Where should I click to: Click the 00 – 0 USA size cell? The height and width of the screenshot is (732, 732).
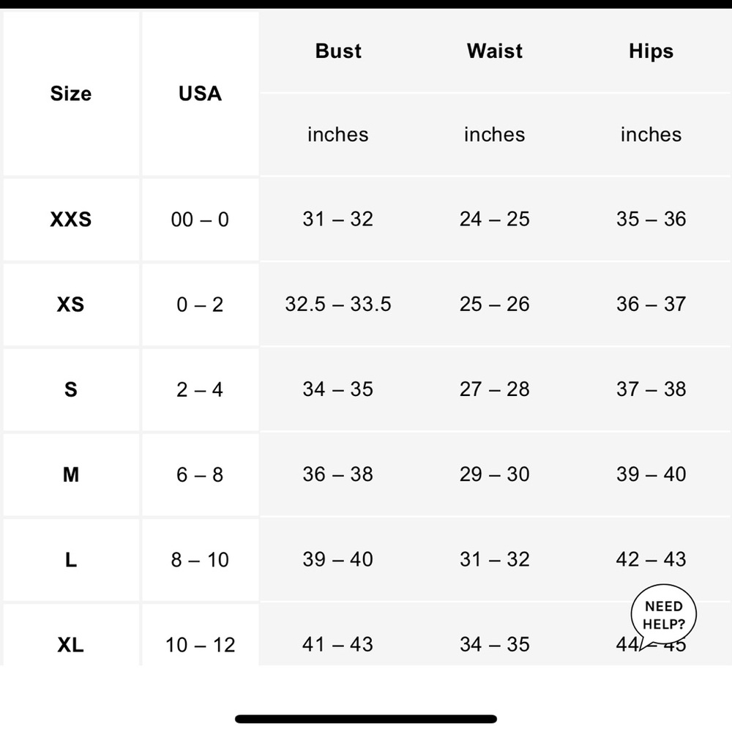pos(200,220)
